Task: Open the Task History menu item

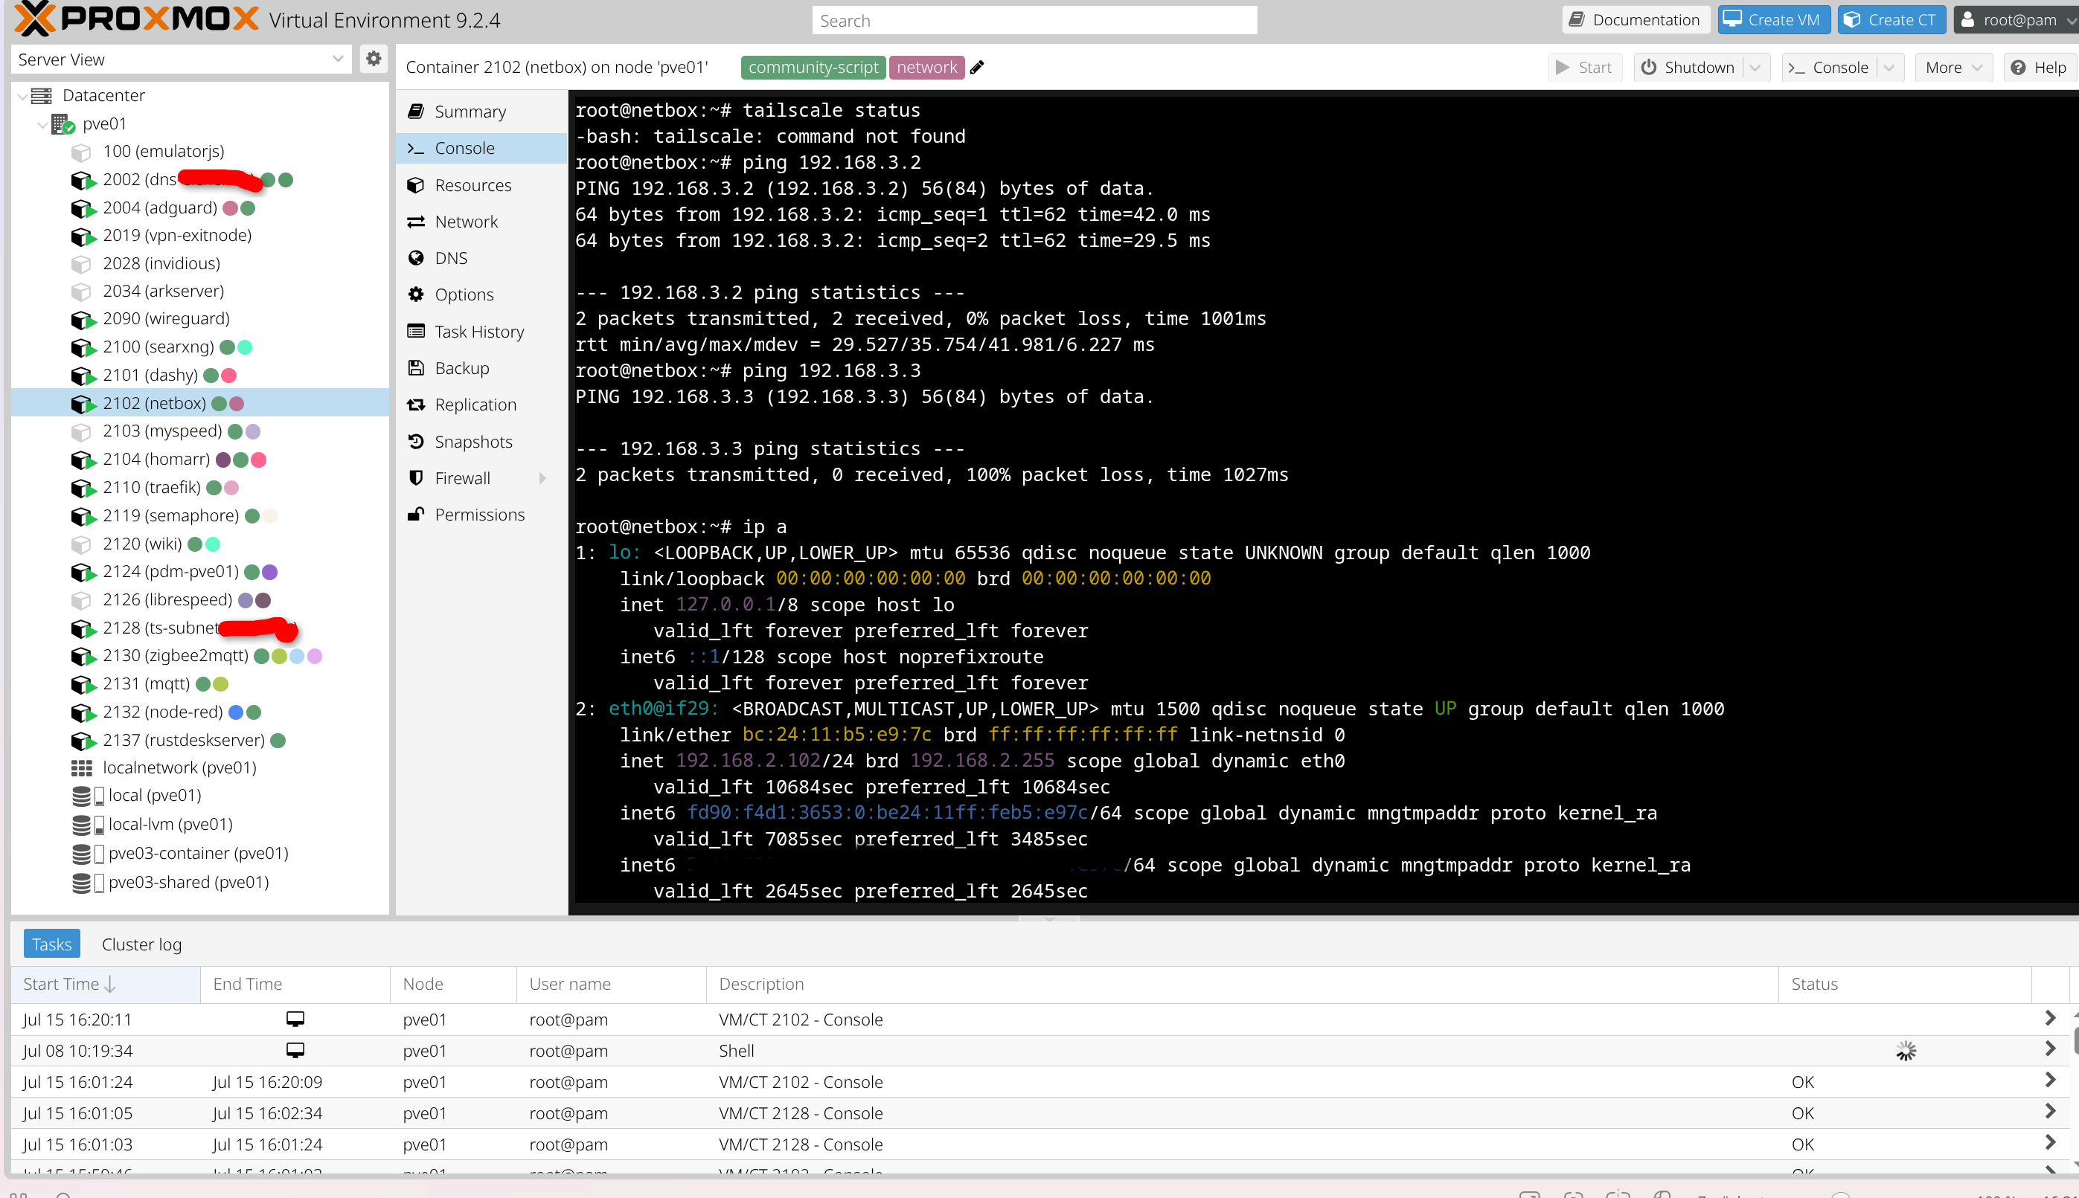Action: pyautogui.click(x=482, y=332)
